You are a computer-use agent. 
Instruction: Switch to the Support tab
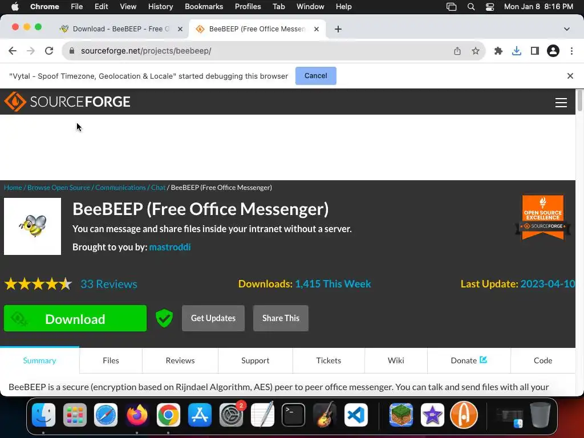(255, 360)
